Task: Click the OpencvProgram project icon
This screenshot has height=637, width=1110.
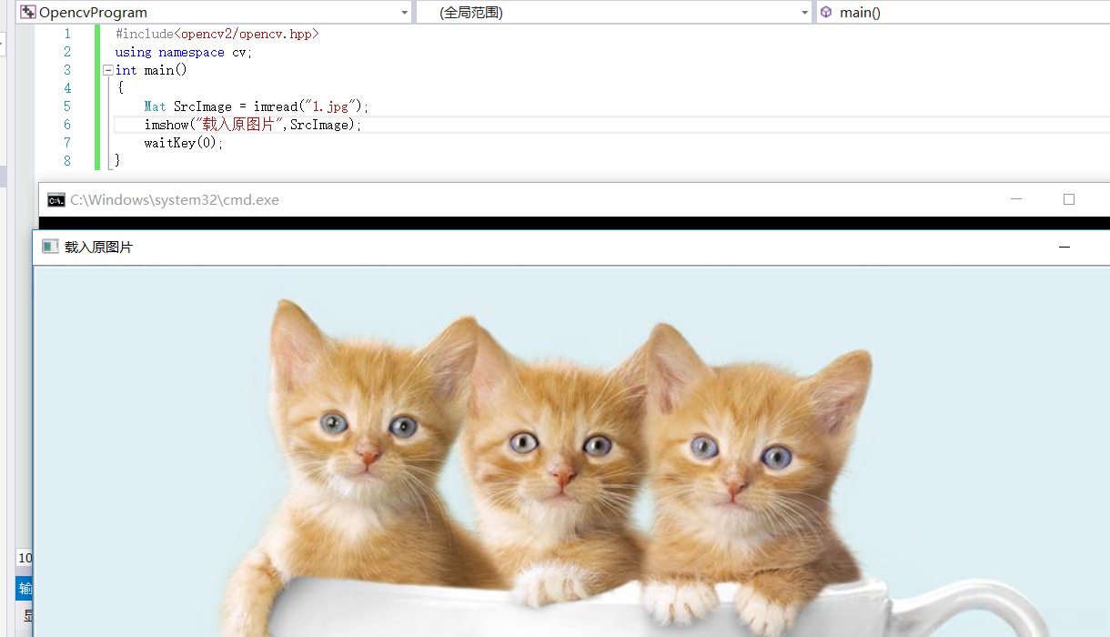Action: 28,13
